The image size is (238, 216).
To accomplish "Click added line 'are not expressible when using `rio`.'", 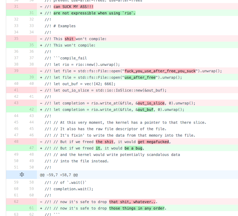I will tap(94, 13).
